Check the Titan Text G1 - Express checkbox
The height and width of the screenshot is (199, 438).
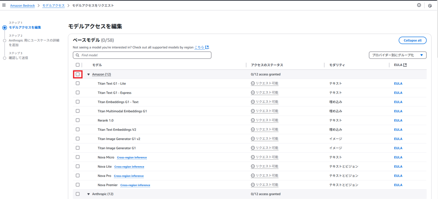[77, 93]
